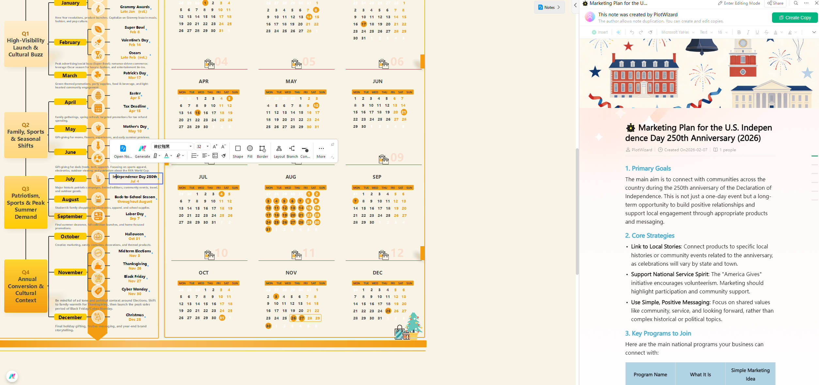Click the format painter brush icon
The image size is (819, 385).
pos(224,156)
